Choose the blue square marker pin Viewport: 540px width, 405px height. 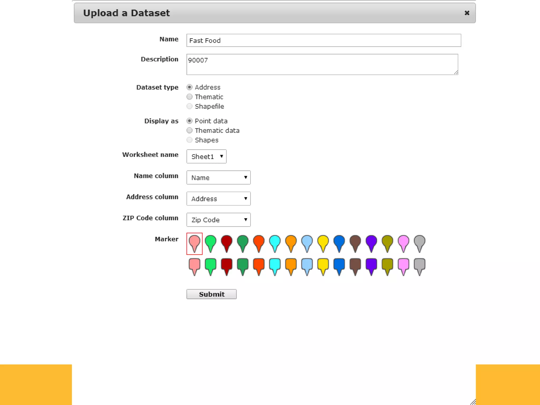tap(339, 265)
